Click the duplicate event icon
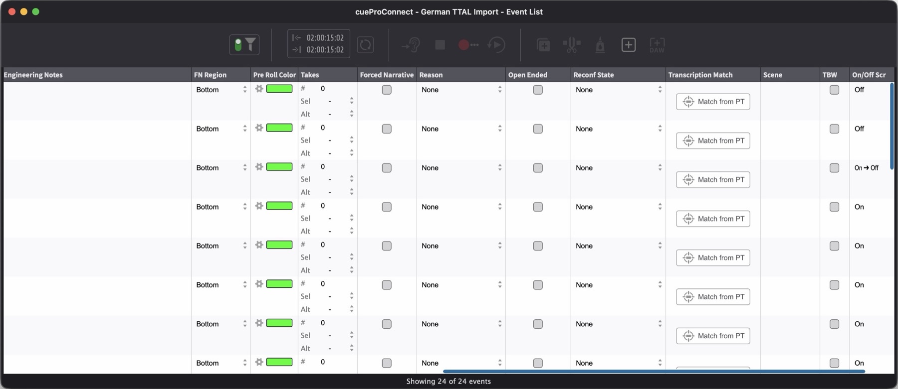 point(543,45)
